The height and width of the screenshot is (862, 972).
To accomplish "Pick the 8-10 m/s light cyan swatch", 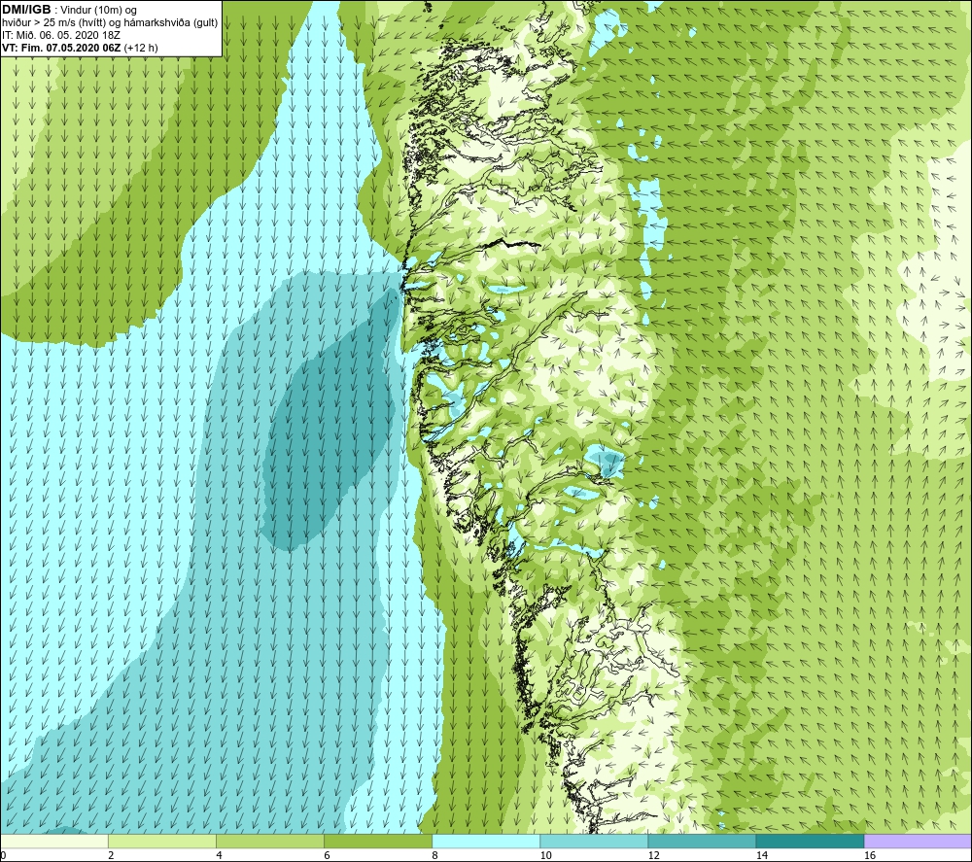I will click(486, 842).
